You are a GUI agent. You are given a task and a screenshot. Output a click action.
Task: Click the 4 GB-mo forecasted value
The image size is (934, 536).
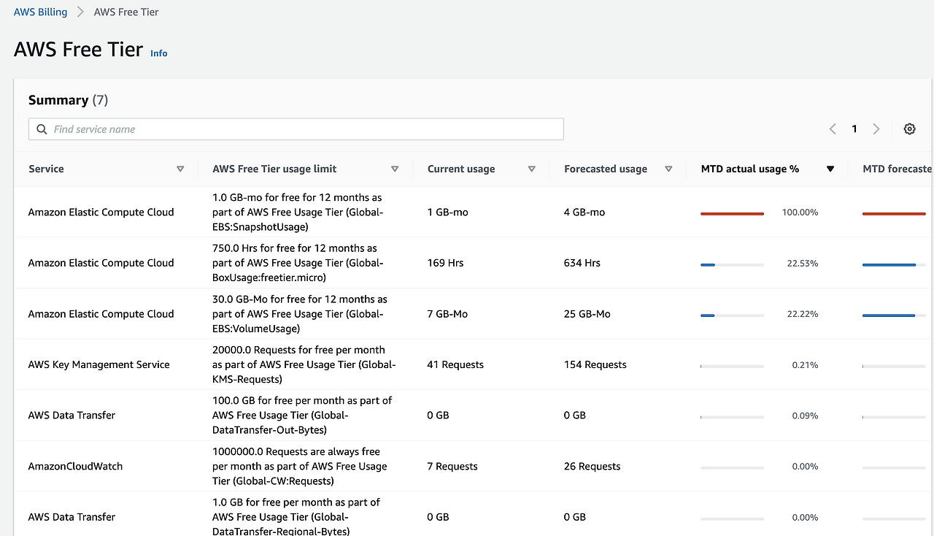pos(584,212)
